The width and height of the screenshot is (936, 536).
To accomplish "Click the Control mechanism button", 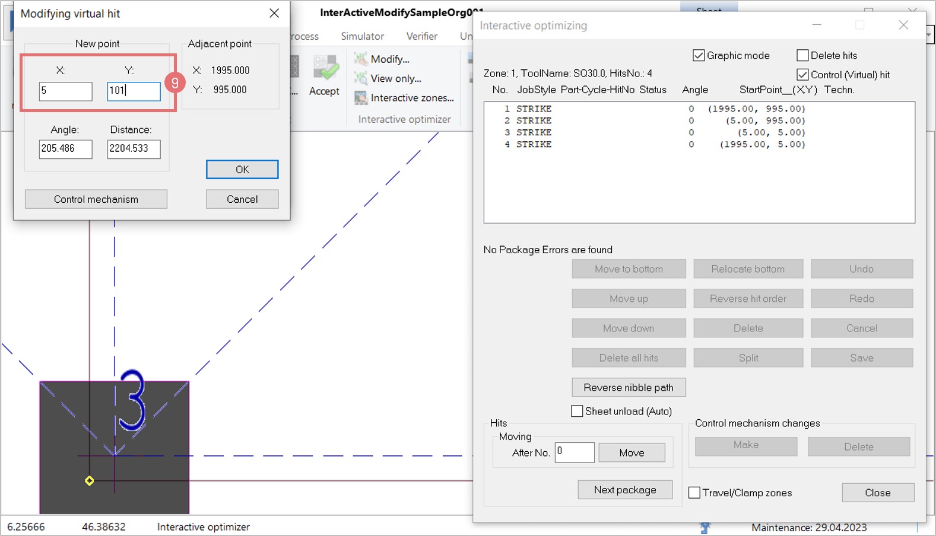I will coord(96,199).
